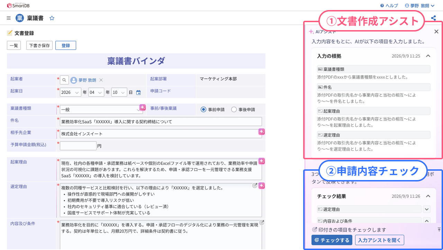Open the hamburger navigation menu

tap(9, 18)
